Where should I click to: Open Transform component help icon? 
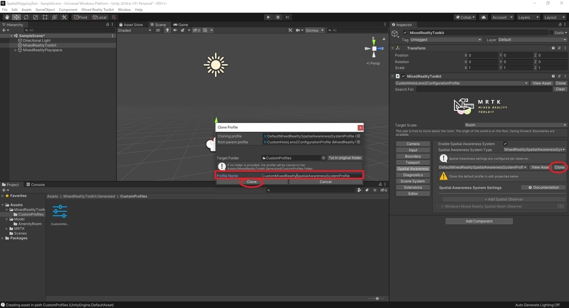point(553,48)
